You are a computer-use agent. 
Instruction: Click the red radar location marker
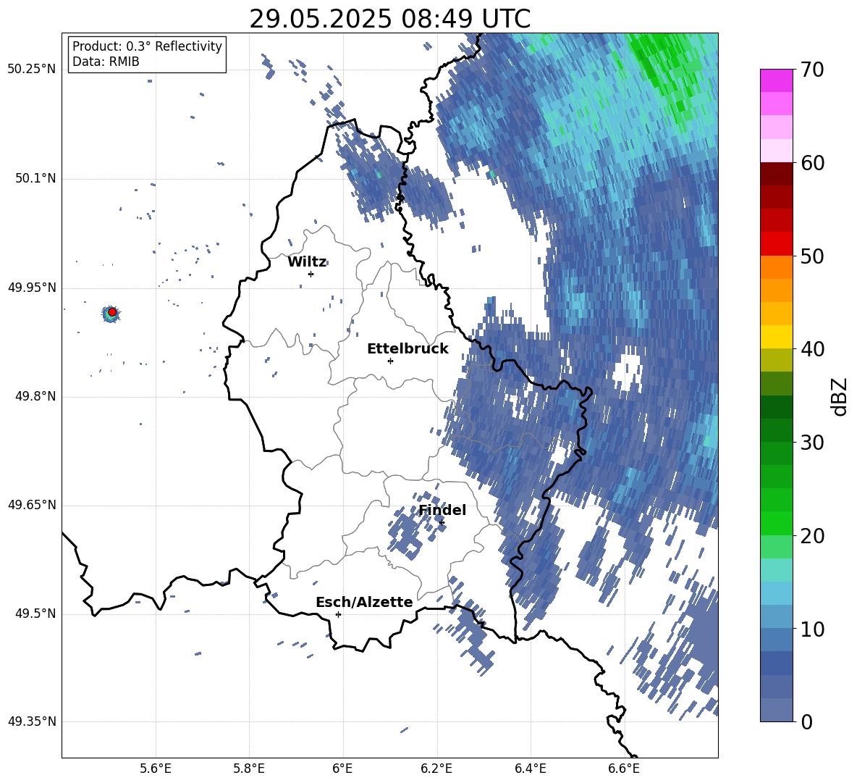(x=112, y=311)
